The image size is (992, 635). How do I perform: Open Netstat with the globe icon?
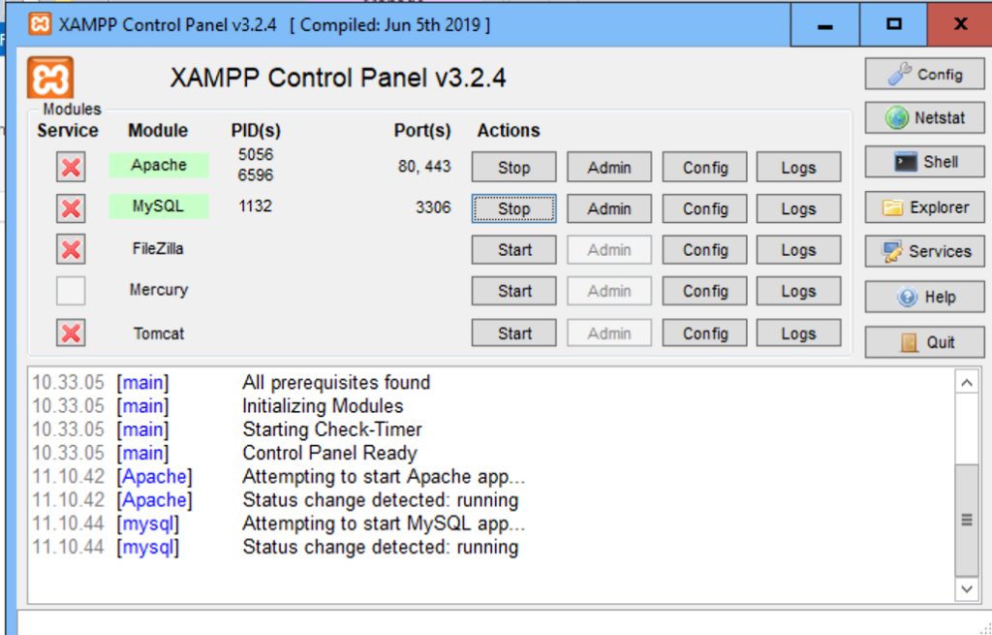pyautogui.click(x=924, y=117)
